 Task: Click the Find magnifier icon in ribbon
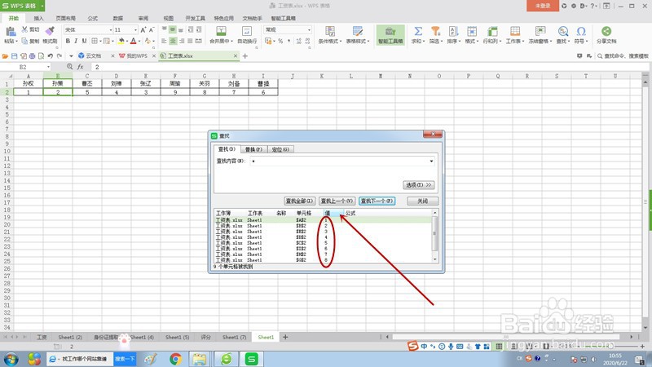tap(563, 31)
